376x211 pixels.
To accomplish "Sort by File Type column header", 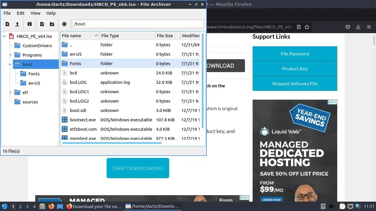I will point(127,35).
